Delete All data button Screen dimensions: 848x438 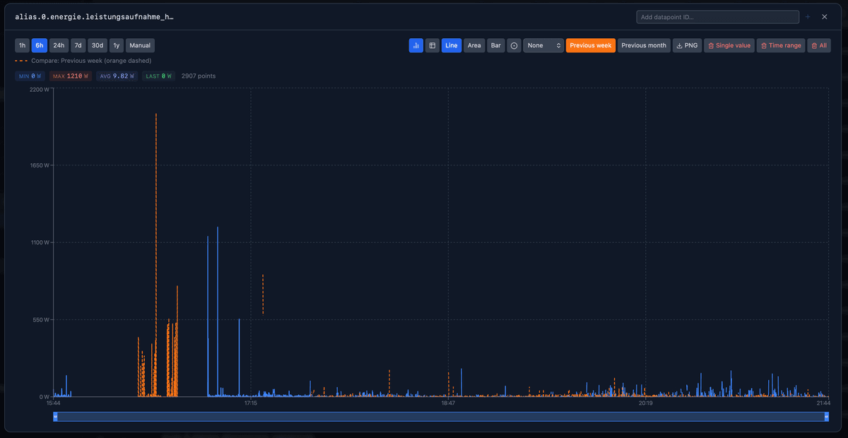point(819,45)
